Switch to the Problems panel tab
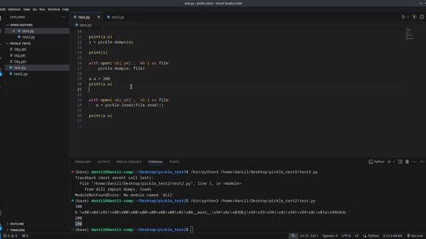426x239 pixels. coord(83,162)
